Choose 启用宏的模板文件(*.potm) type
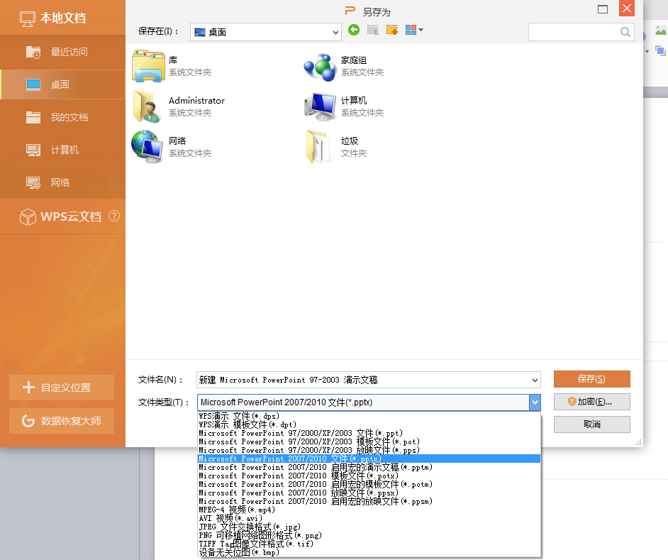The height and width of the screenshot is (560, 668). click(x=369, y=484)
